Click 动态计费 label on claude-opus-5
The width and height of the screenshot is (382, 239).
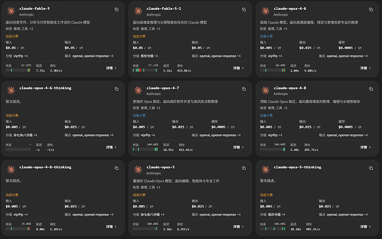(x=139, y=195)
